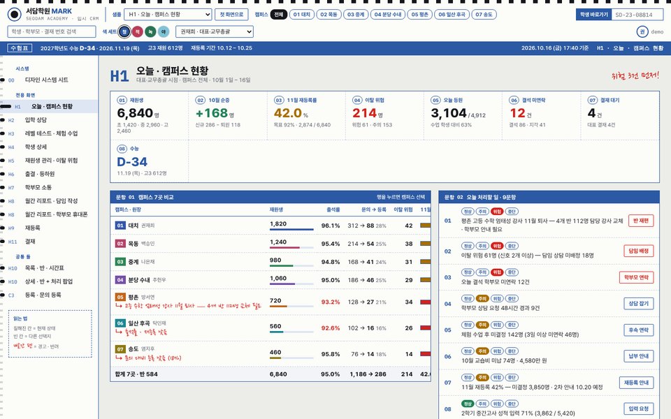The width and height of the screenshot is (671, 419).
Task: Filter by 05 평촌 campus
Action: 420,15
